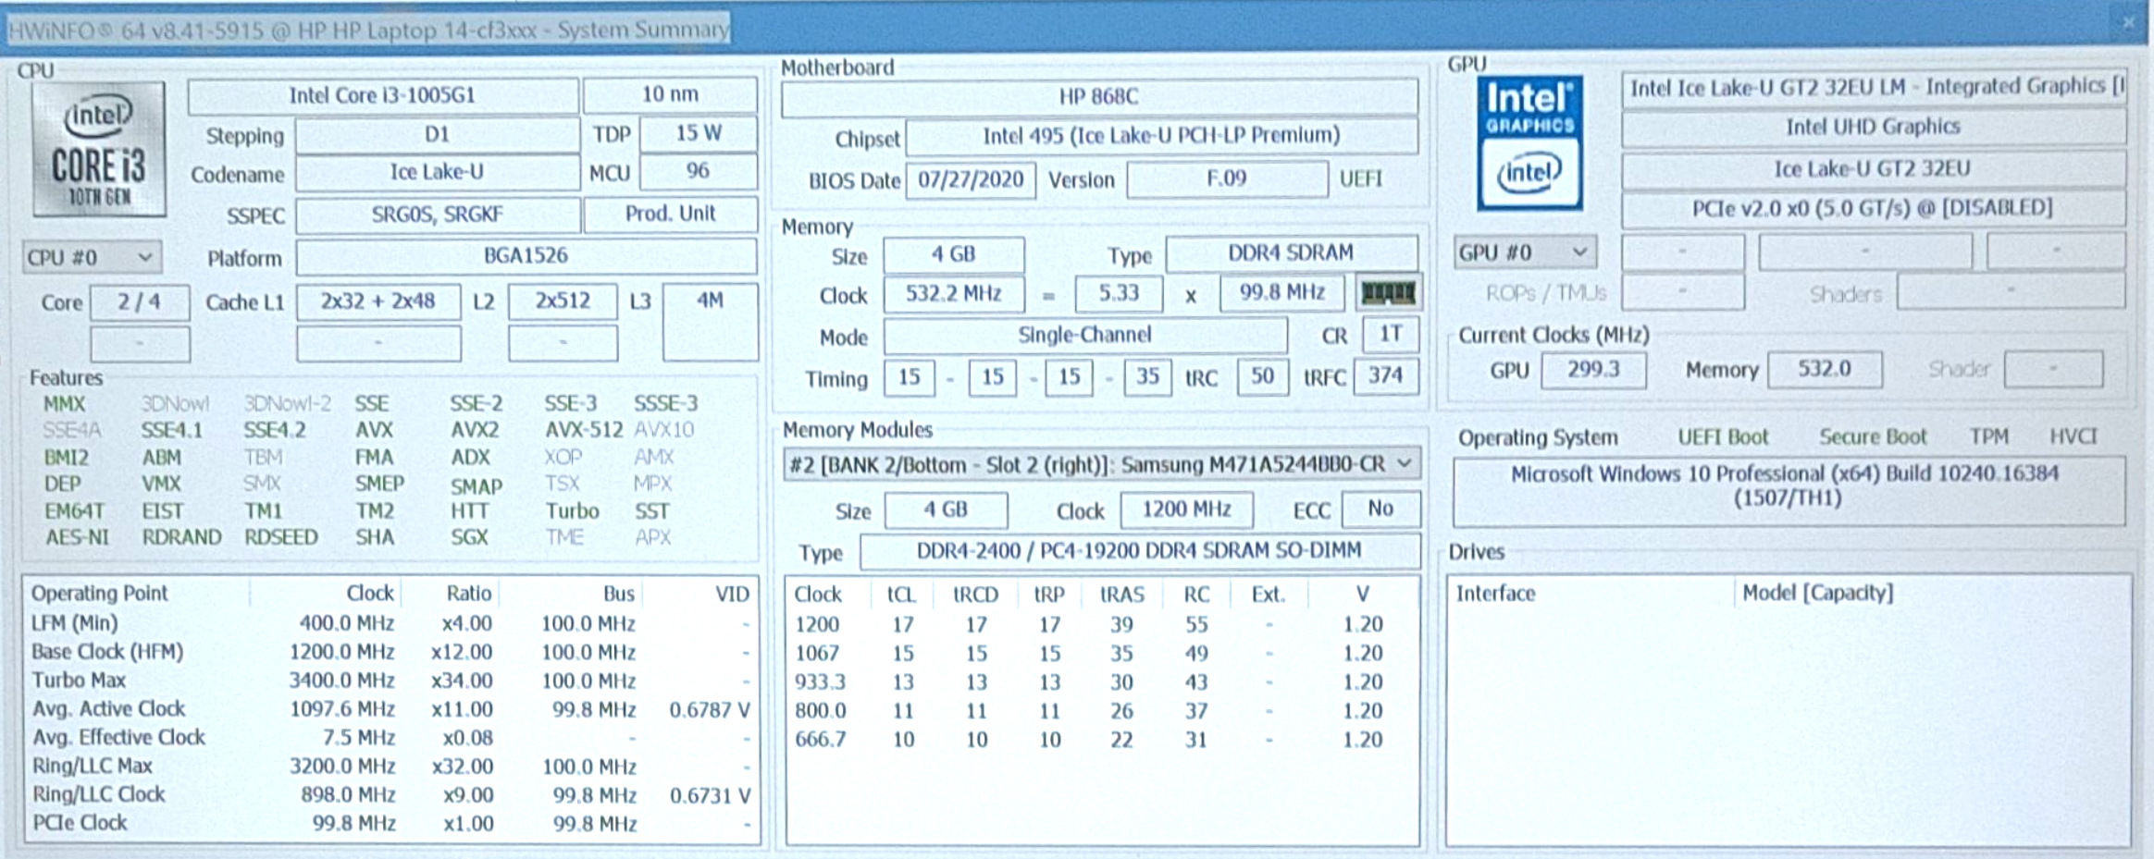Click the BIOS Date 07/27/2020 field

(971, 179)
